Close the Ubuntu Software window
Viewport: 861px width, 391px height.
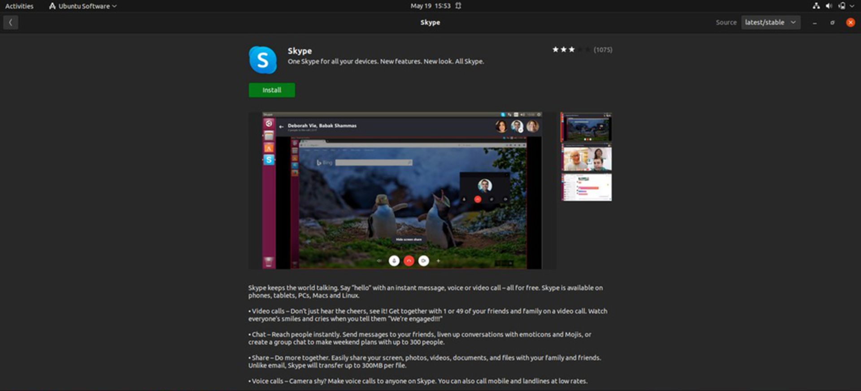tap(850, 22)
